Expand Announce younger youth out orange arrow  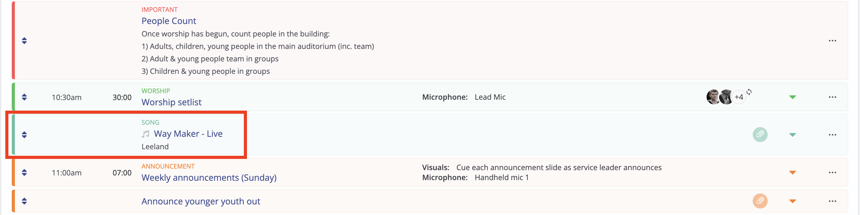(793, 201)
